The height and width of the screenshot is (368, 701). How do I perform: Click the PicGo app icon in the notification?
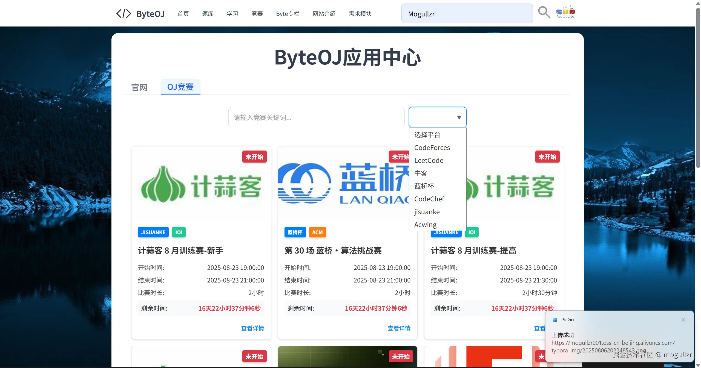click(555, 320)
